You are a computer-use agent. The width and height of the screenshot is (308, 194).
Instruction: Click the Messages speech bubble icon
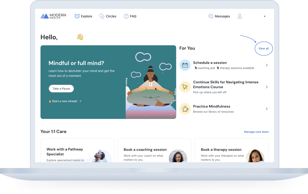tap(211, 16)
